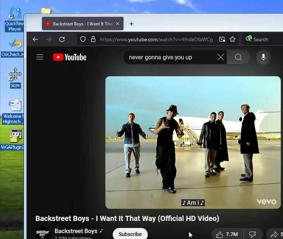
Task: Share the video
Action: coord(275,234)
